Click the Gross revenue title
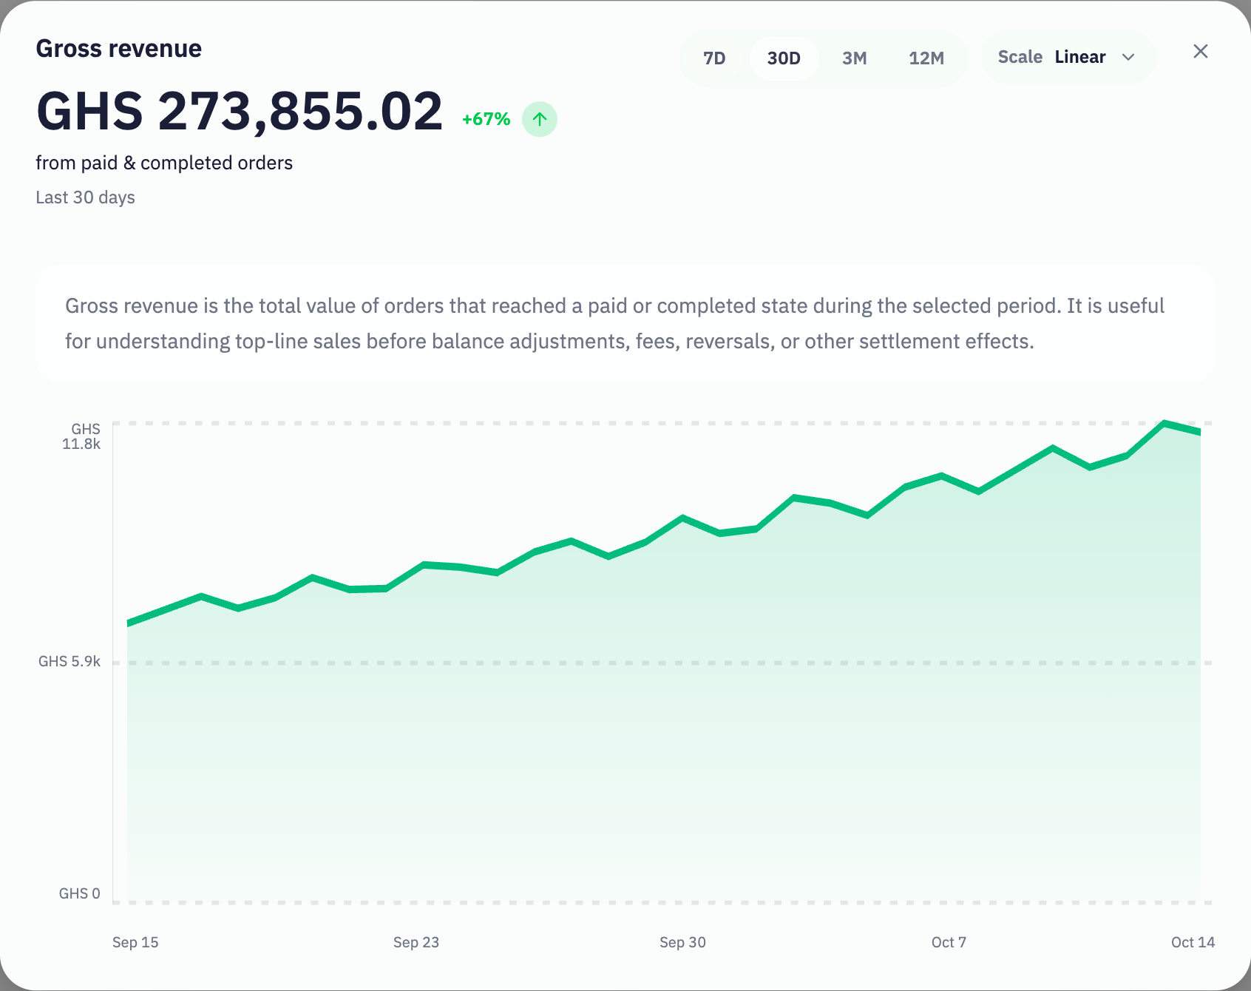Image resolution: width=1251 pixels, height=991 pixels. [119, 49]
